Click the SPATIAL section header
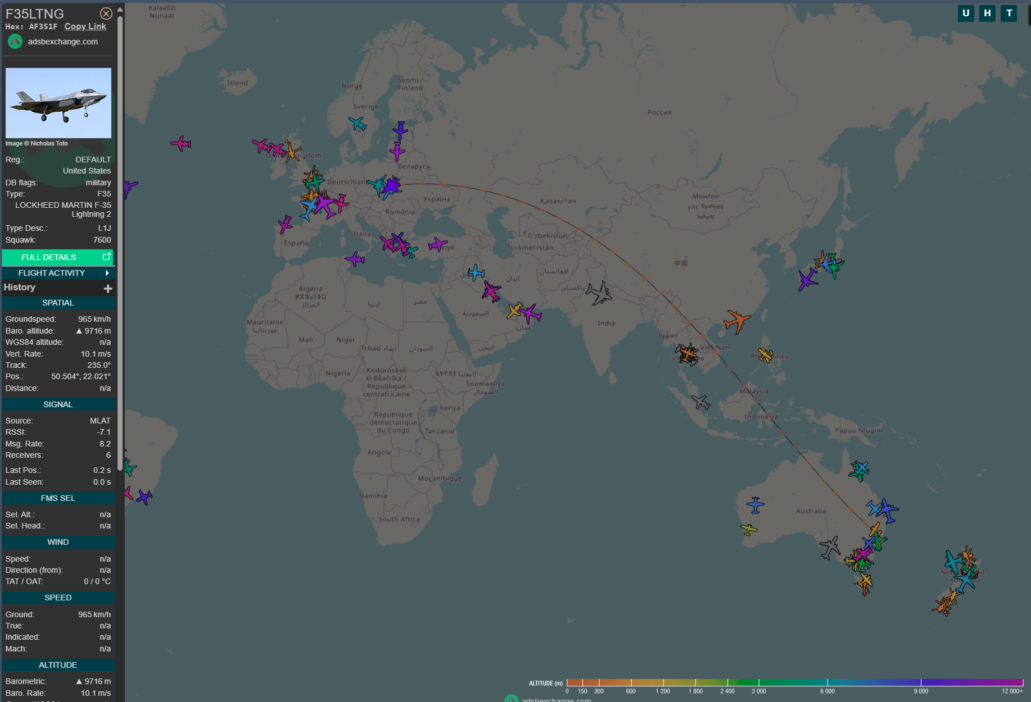 pyautogui.click(x=58, y=303)
